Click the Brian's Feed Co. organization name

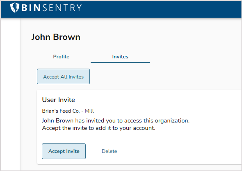[61, 111]
